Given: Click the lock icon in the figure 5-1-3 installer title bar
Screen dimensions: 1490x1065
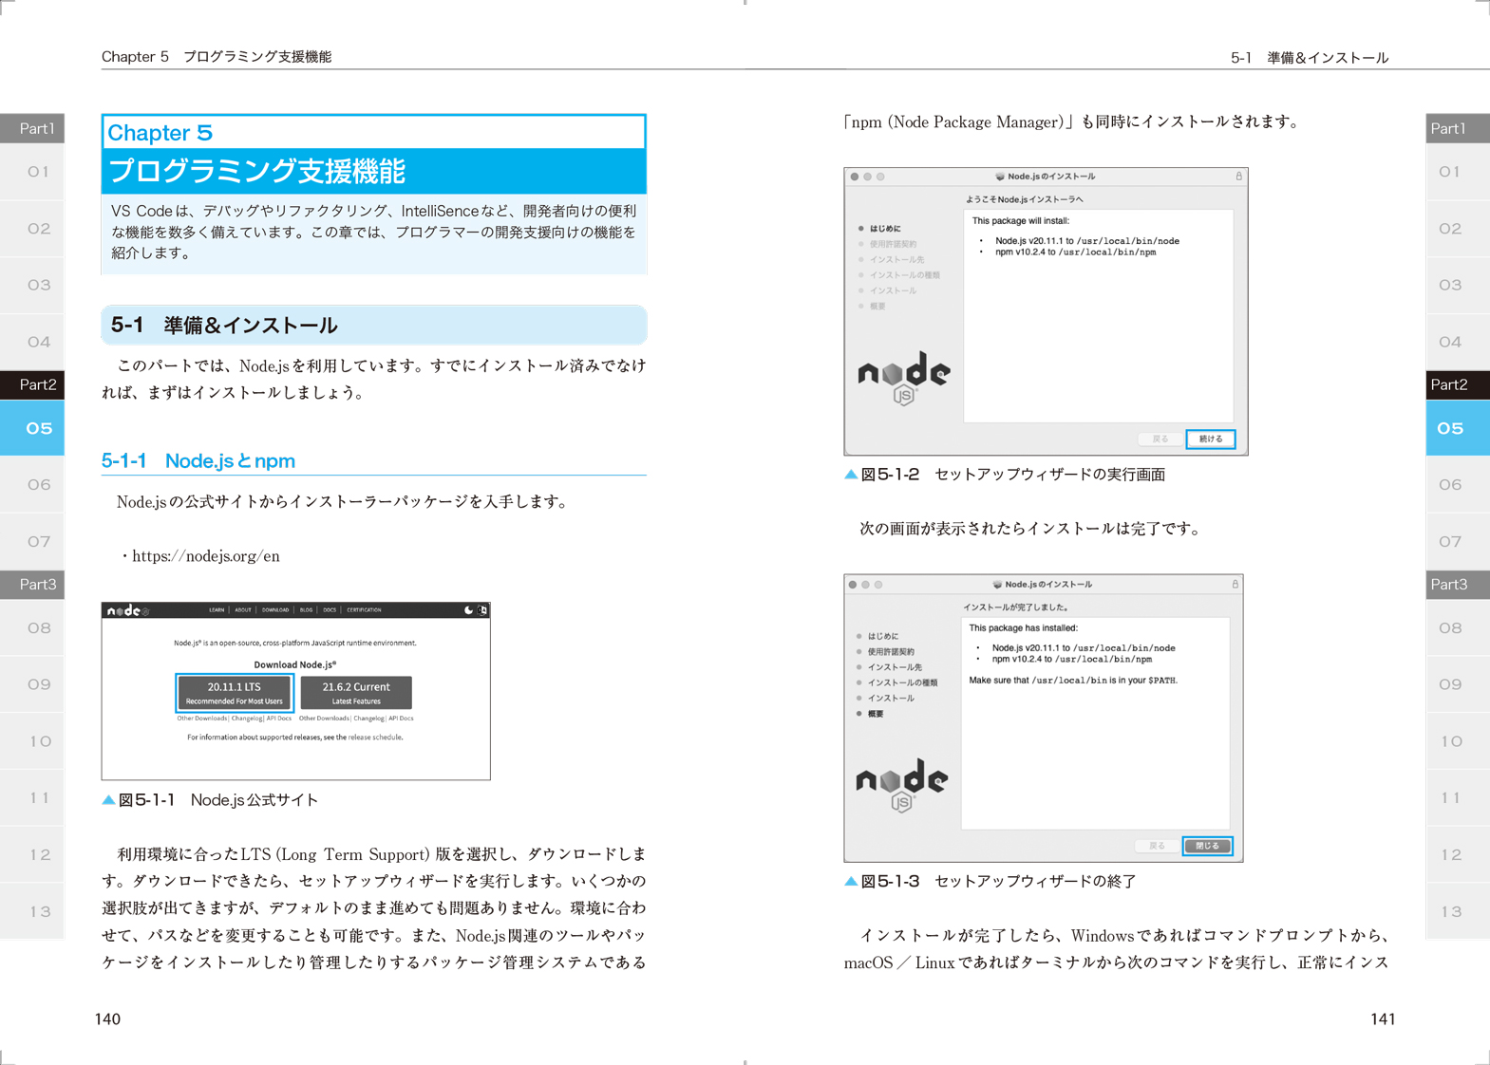Looking at the screenshot, I should coord(1235,584).
